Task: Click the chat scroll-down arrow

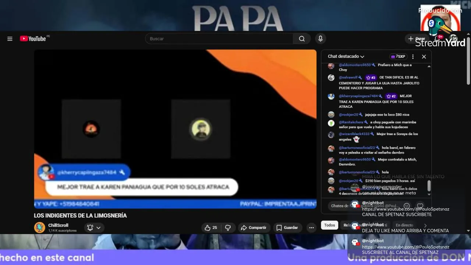Action: 429,194
